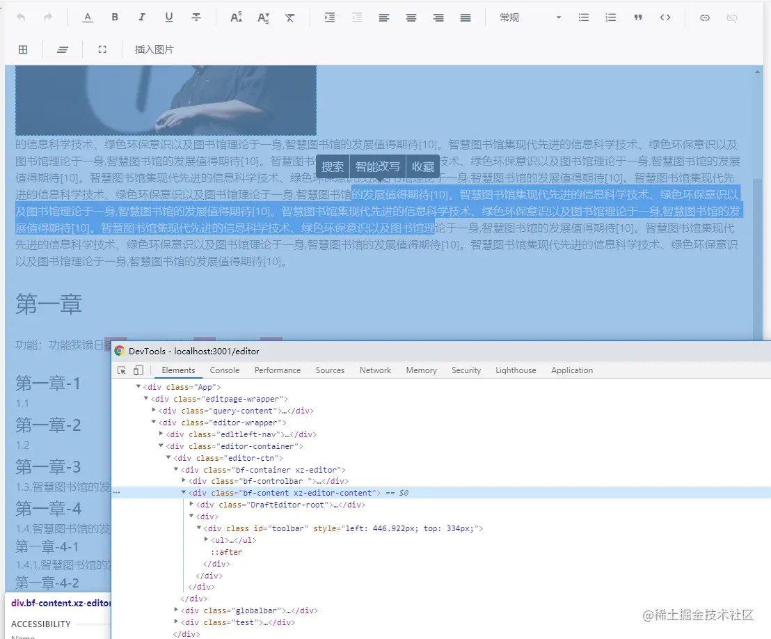The width and height of the screenshot is (771, 639).
Task: Expand the query-content div node
Action: point(154,410)
